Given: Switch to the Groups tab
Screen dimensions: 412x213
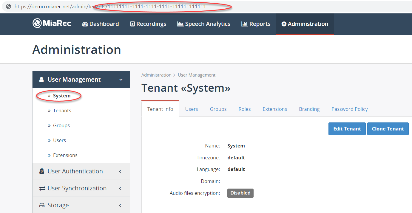Looking at the screenshot, I should (218, 109).
